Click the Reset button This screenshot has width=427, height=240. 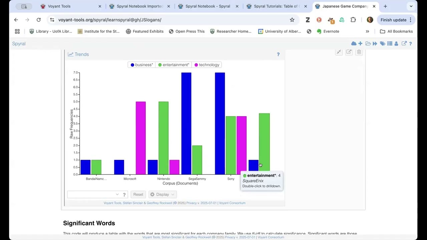coord(138,195)
